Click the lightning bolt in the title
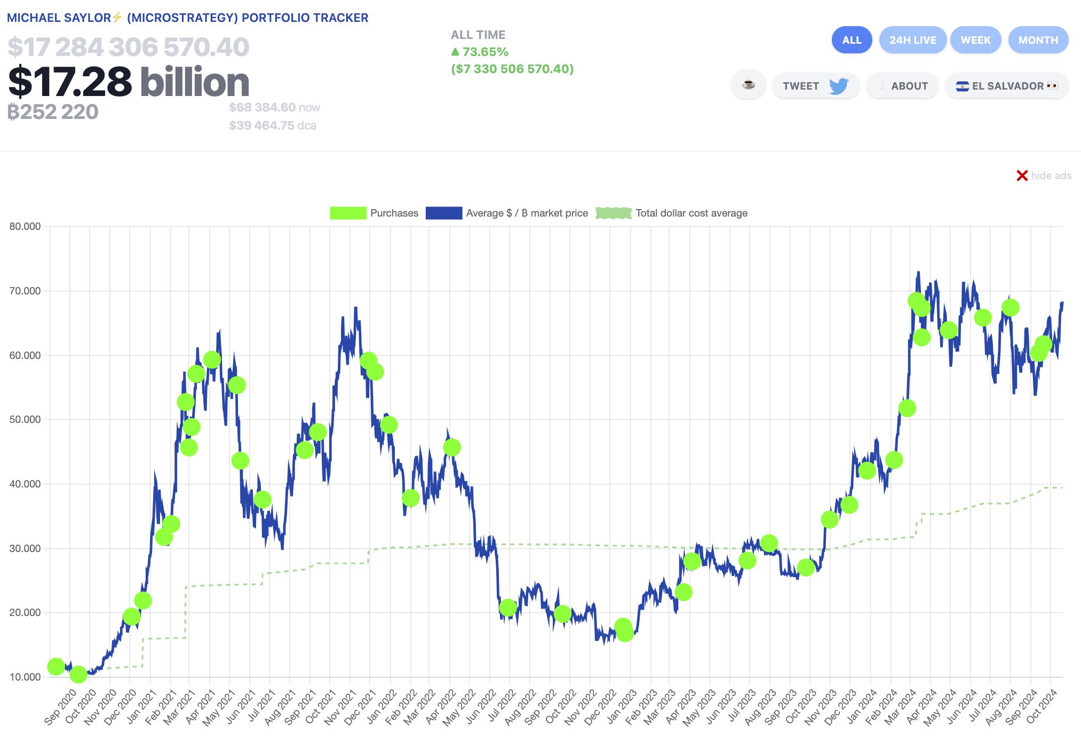1081x736 pixels. [117, 18]
